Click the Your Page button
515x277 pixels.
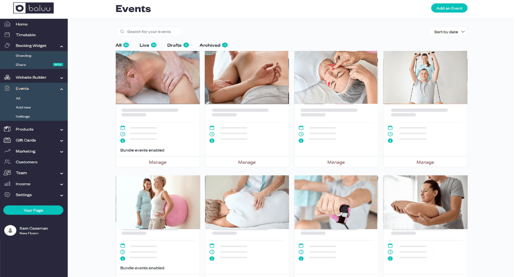33,210
